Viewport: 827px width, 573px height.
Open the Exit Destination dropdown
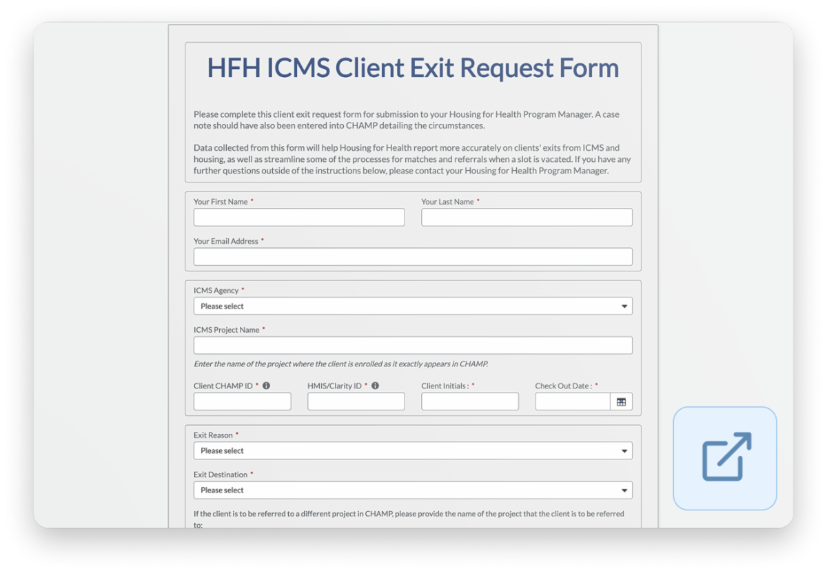click(x=413, y=490)
